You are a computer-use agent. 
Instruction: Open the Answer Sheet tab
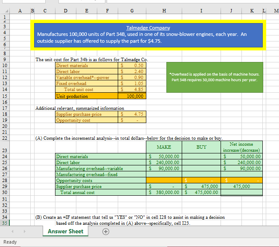pos(65,232)
